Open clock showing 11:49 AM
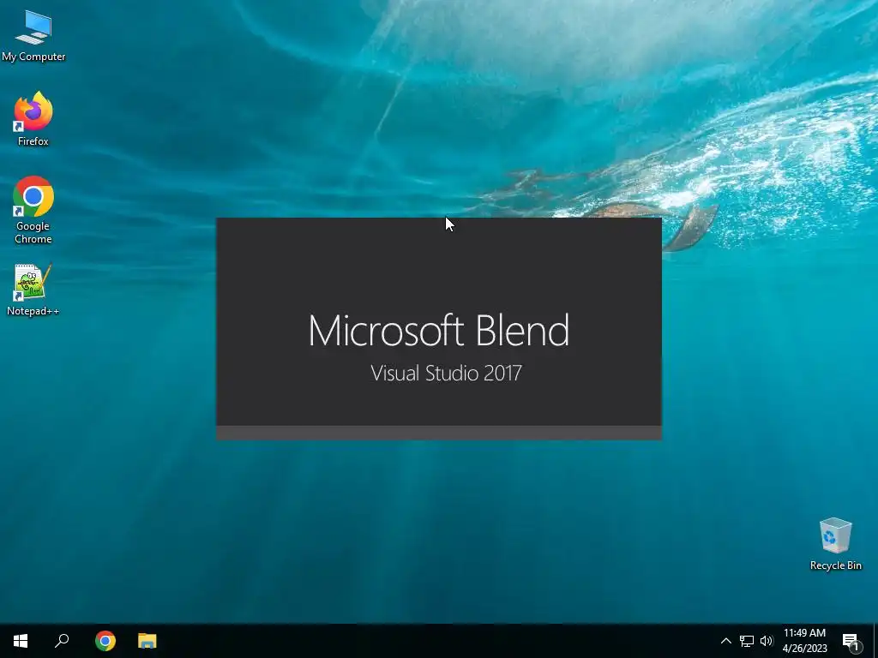878x658 pixels. coord(804,641)
